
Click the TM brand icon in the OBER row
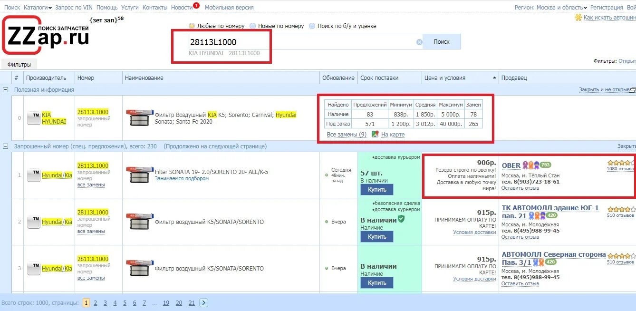[33, 175]
